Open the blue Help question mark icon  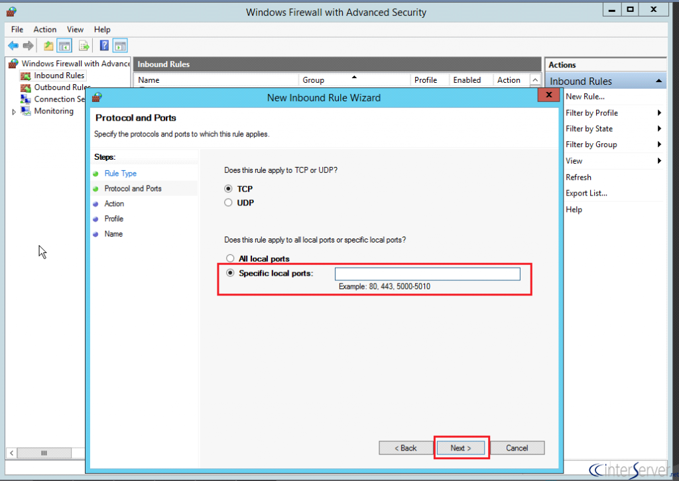click(x=104, y=46)
